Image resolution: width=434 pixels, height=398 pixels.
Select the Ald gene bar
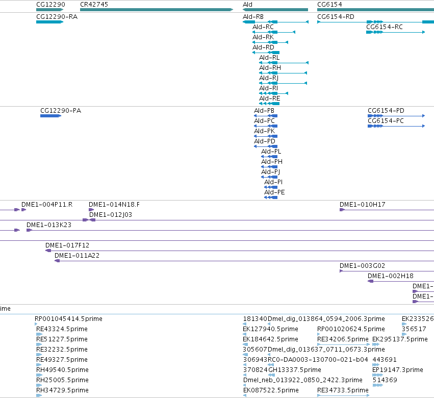275,10
